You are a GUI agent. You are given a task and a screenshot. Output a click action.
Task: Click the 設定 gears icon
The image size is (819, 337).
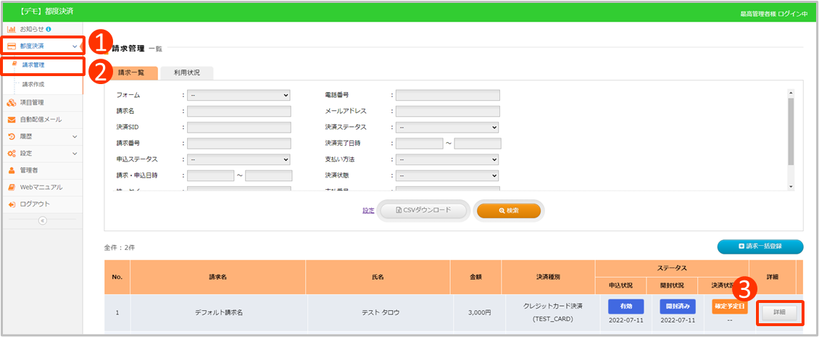click(12, 154)
